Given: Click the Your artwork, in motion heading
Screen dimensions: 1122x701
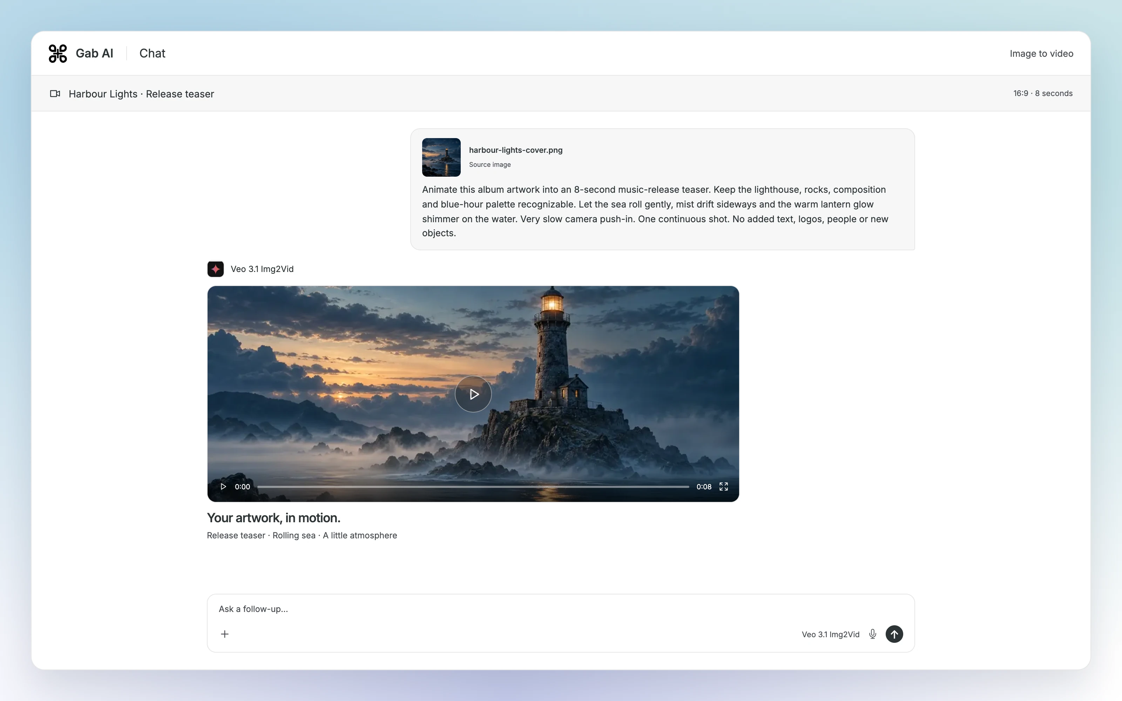Looking at the screenshot, I should tap(273, 518).
